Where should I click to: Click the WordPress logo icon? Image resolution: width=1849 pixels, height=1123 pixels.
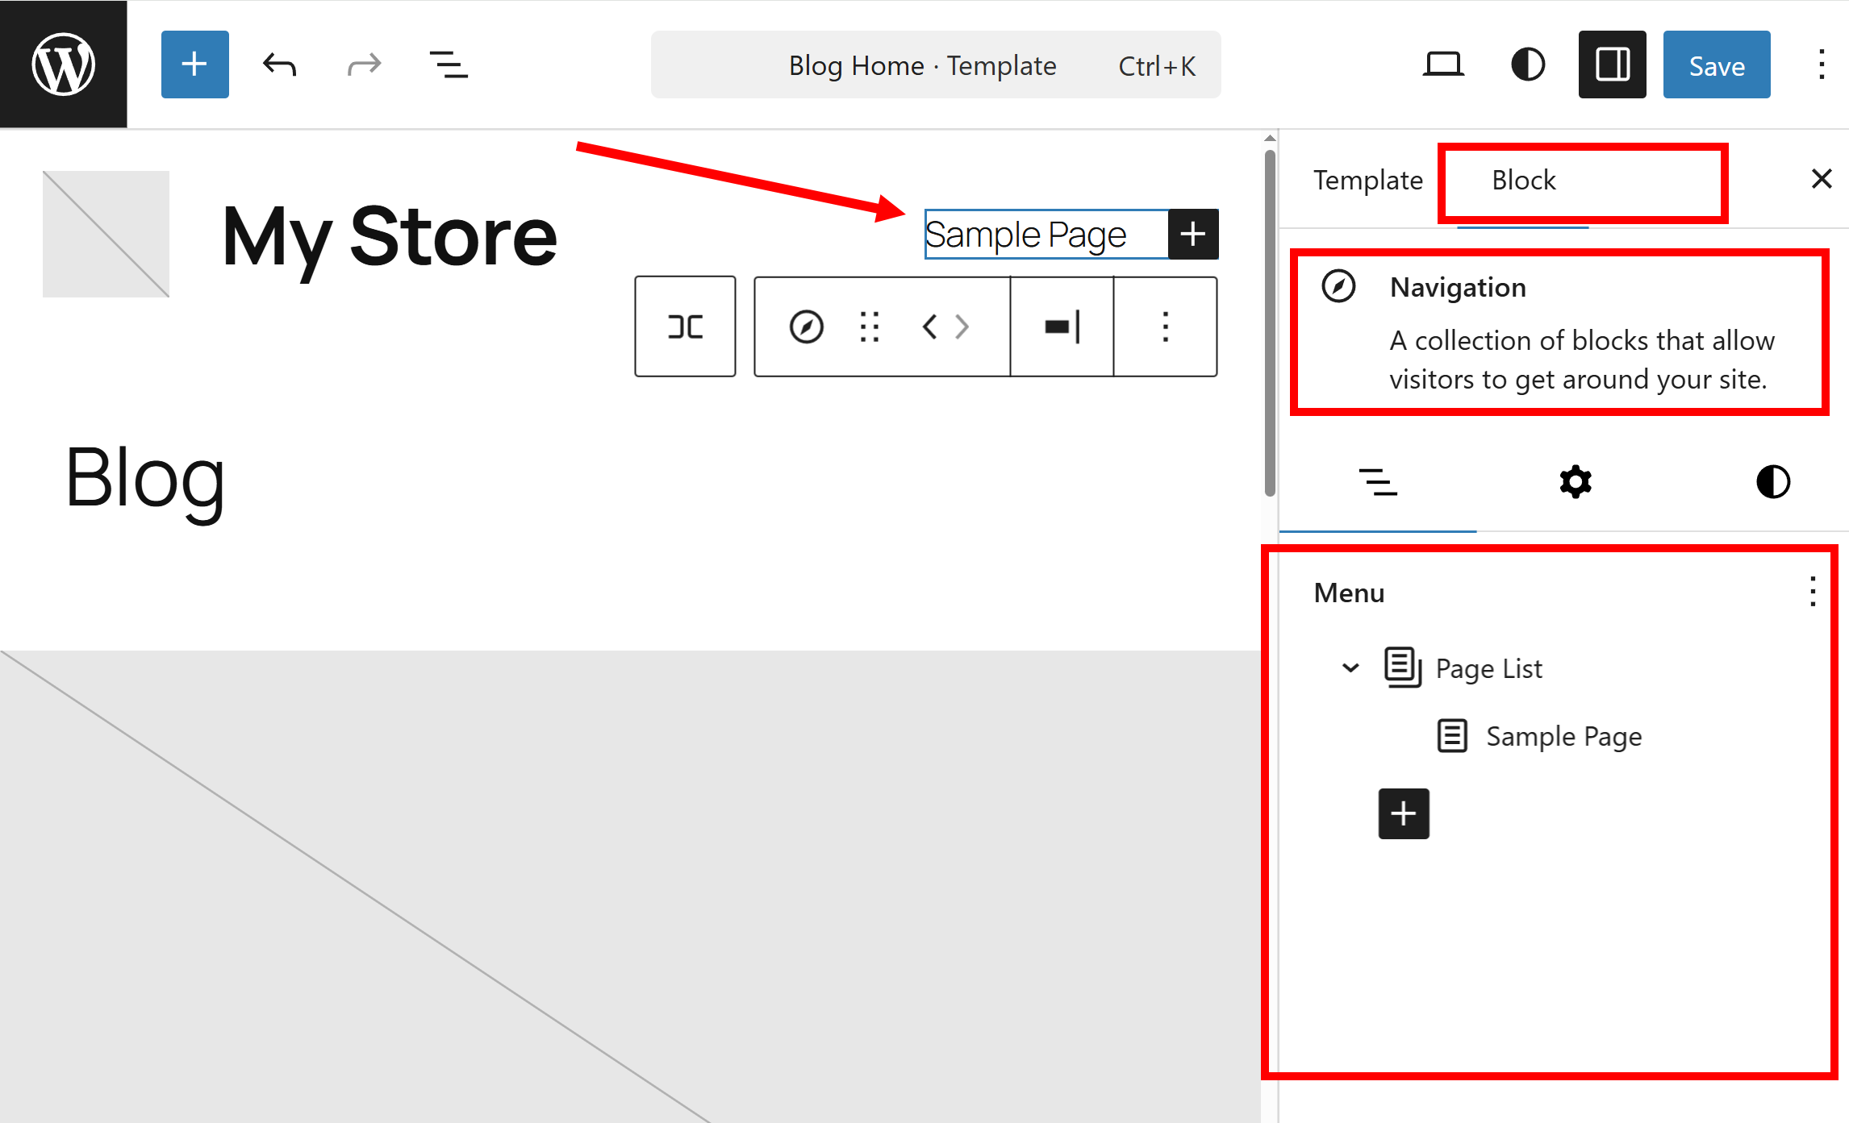[x=63, y=64]
